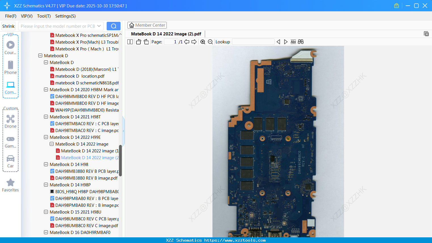This screenshot has height=243, width=432.
Task: Click the Shrink button
Action: 8,26
